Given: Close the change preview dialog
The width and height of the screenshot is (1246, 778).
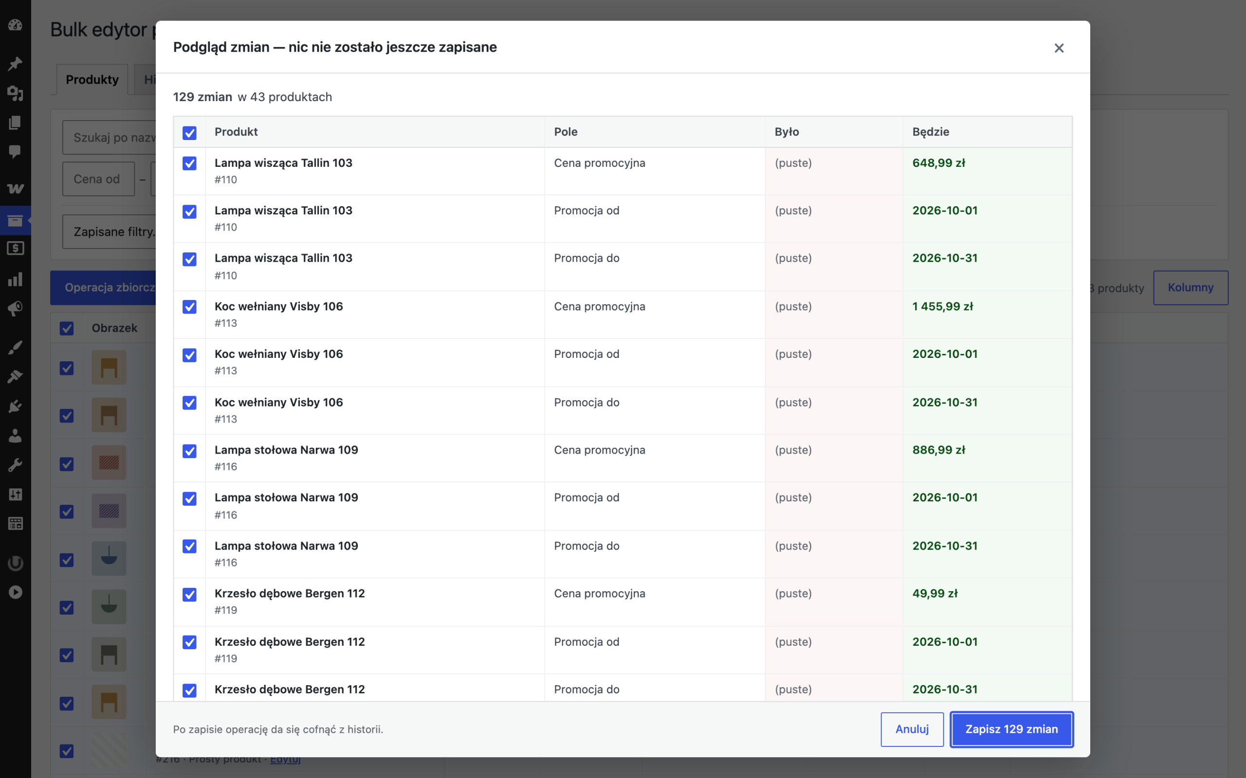Looking at the screenshot, I should tap(1059, 48).
